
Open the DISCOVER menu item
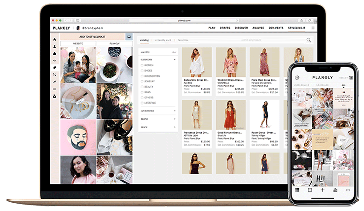(x=241, y=28)
